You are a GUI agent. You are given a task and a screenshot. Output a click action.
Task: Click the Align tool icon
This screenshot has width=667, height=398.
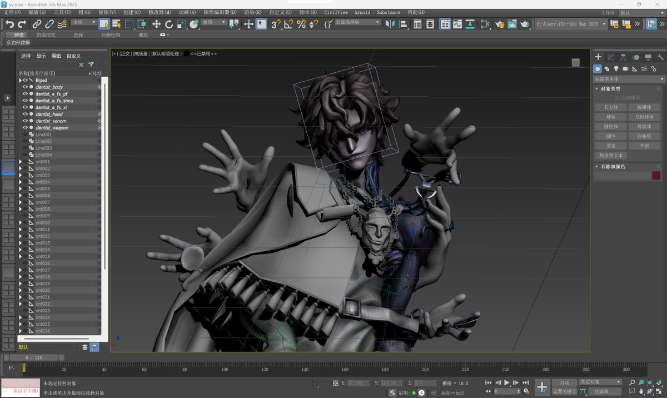pyautogui.click(x=404, y=24)
